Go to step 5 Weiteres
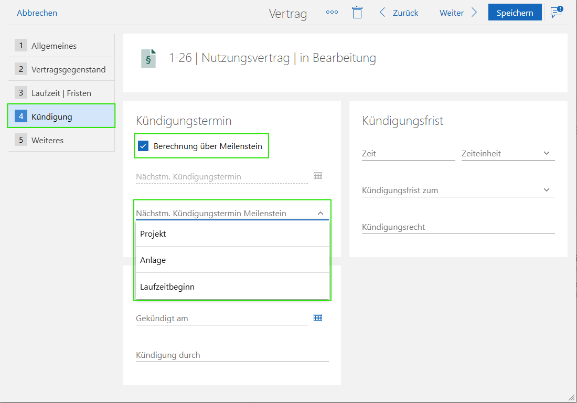This screenshot has width=577, height=403. pyautogui.click(x=61, y=140)
